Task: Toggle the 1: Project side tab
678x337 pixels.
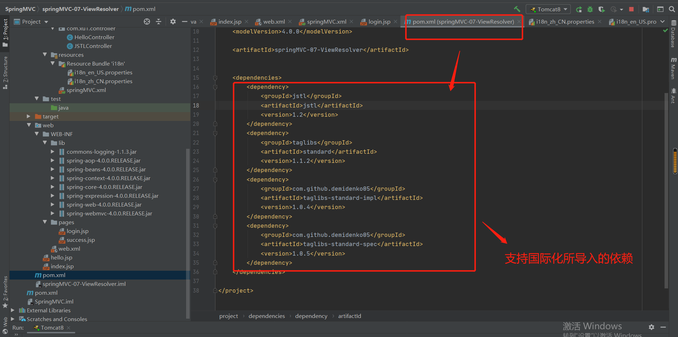Action: pos(5,32)
